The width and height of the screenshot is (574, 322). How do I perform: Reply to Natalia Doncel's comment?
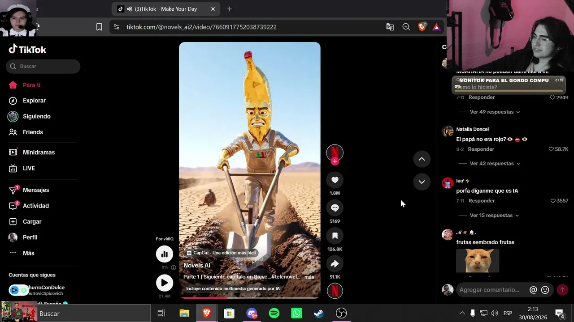coord(481,149)
